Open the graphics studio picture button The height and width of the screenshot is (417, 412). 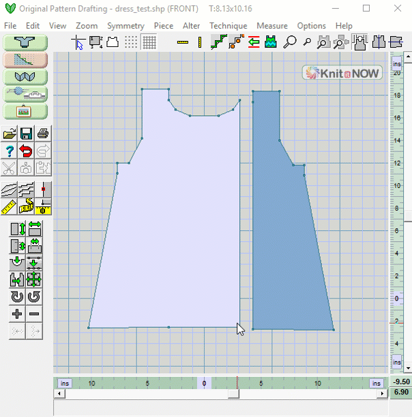point(25,111)
